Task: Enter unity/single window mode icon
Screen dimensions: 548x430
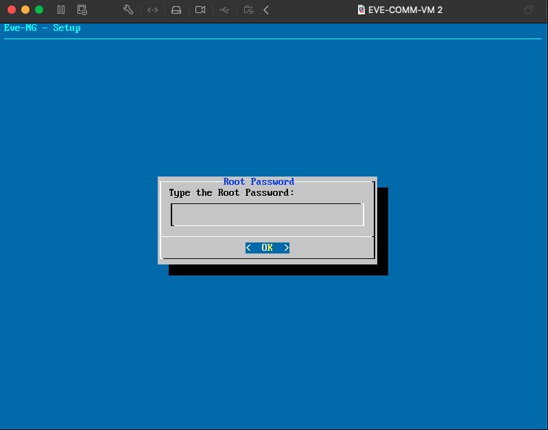Action: tap(529, 10)
